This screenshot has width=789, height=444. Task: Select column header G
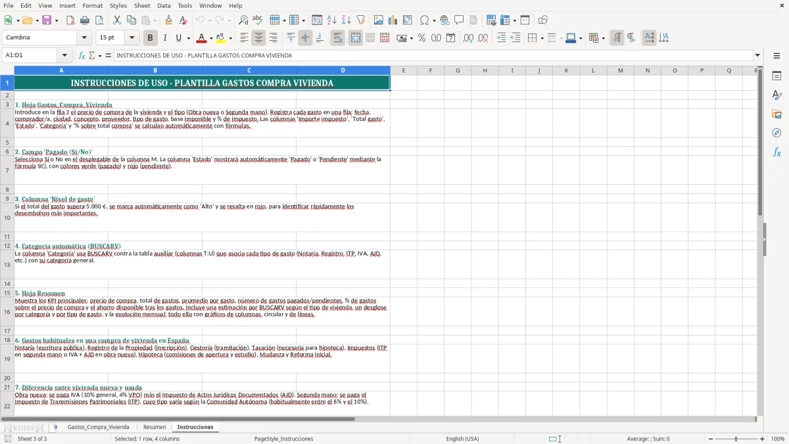[458, 70]
